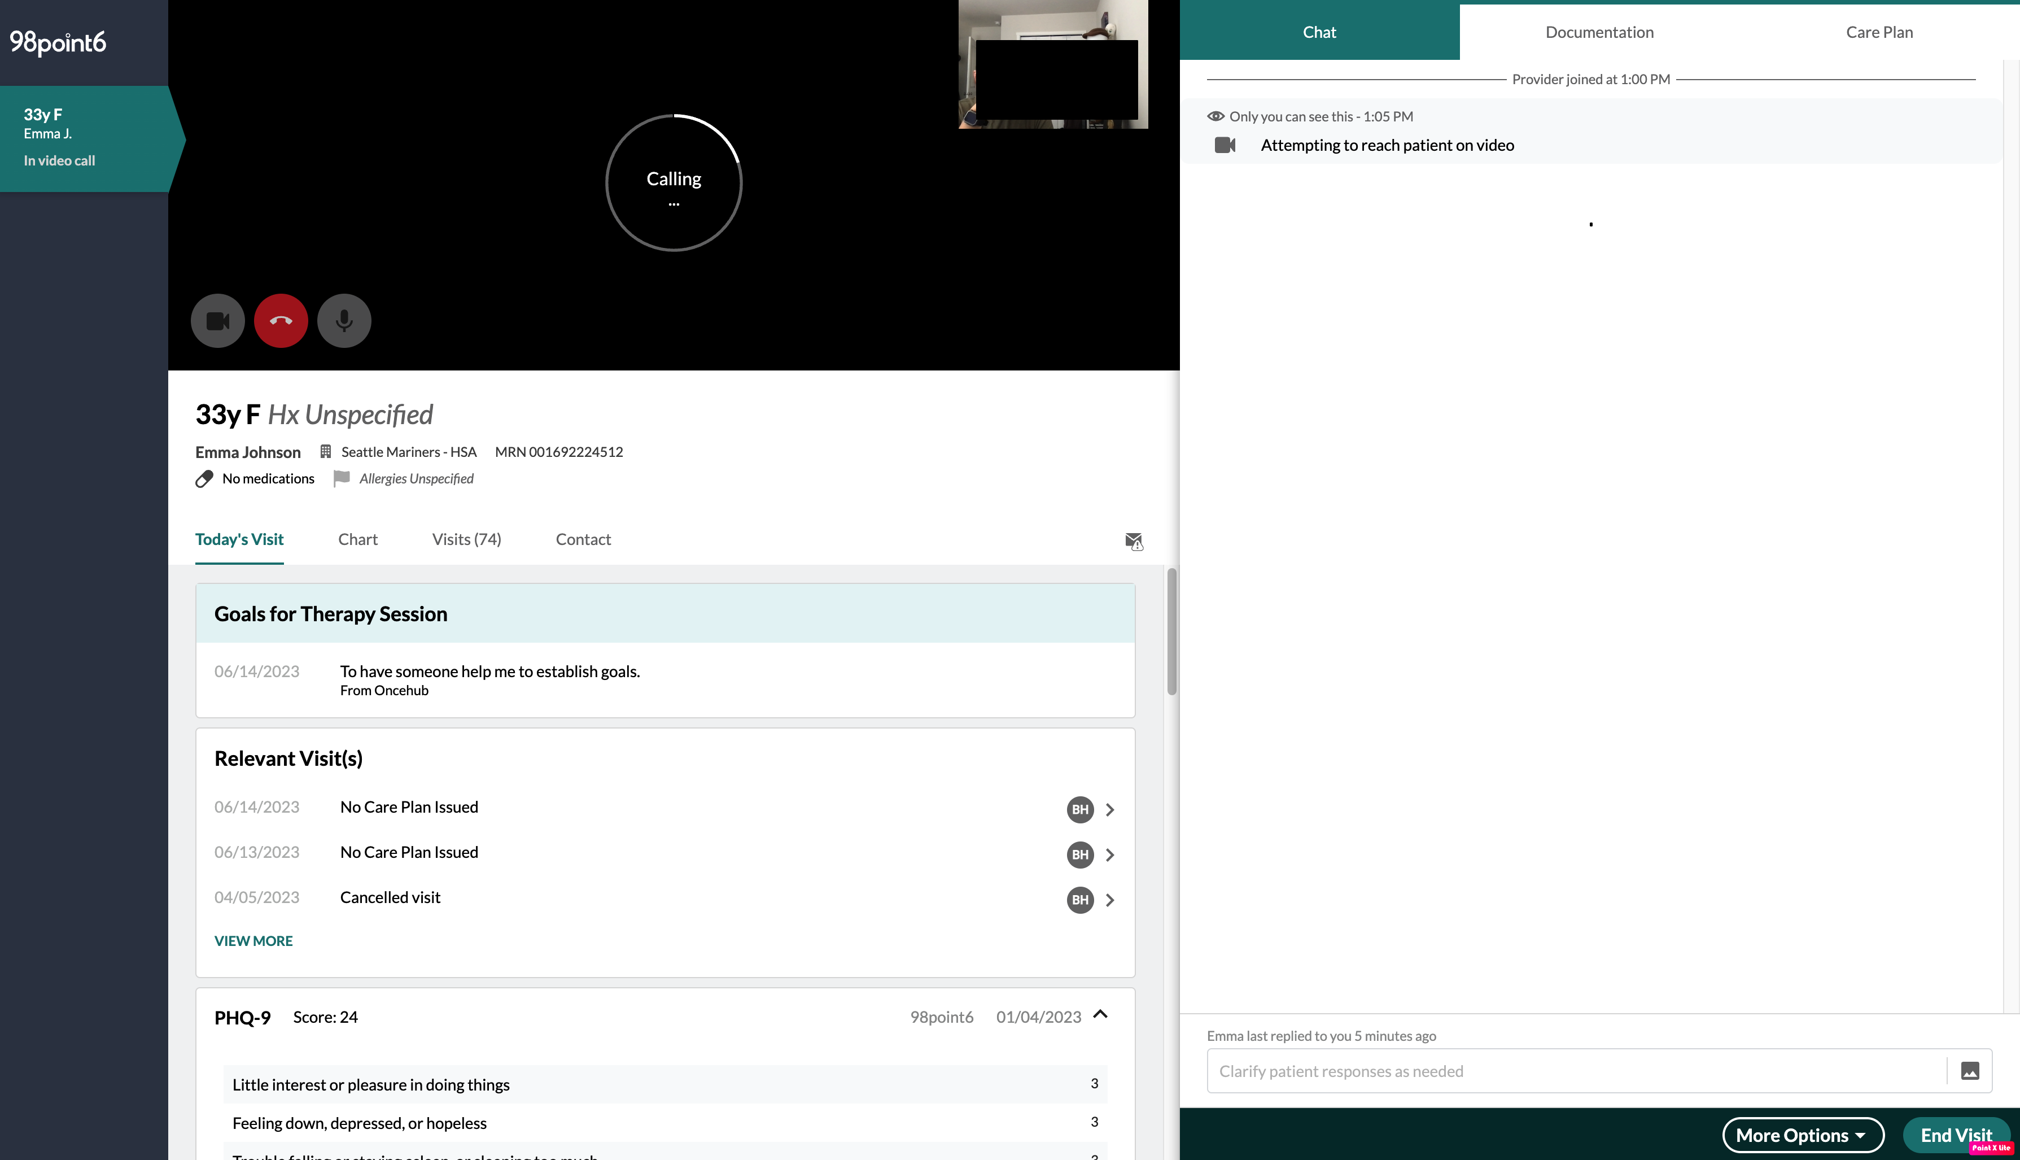Click the BH badge for the cancelled visit
Image resolution: width=2020 pixels, height=1160 pixels.
(x=1079, y=900)
